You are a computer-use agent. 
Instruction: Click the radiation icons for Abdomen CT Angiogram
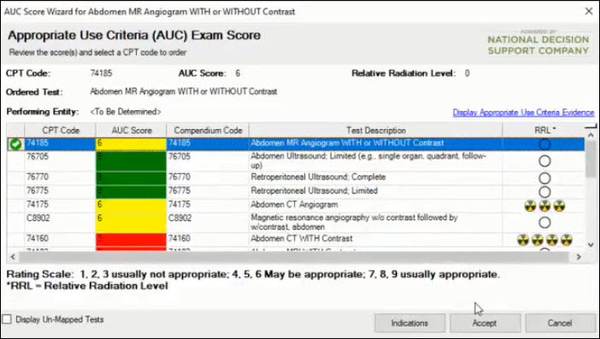click(544, 206)
